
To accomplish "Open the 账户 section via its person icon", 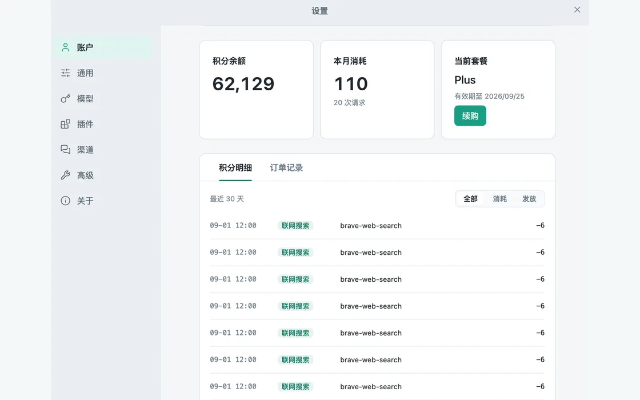I will pos(65,47).
